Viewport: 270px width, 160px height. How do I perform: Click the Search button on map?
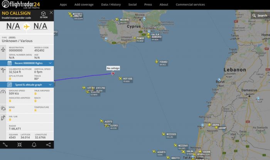coord(260,16)
